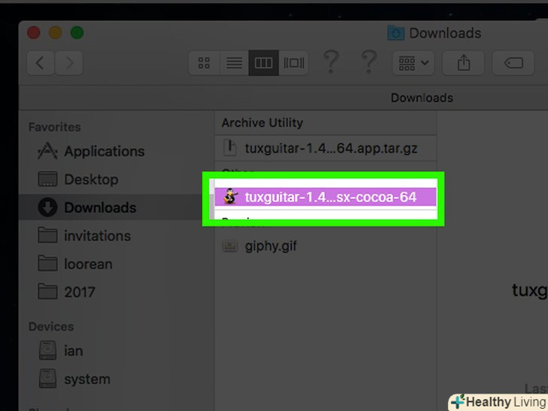Click the system hard drive icon
The width and height of the screenshot is (548, 411).
point(47,379)
